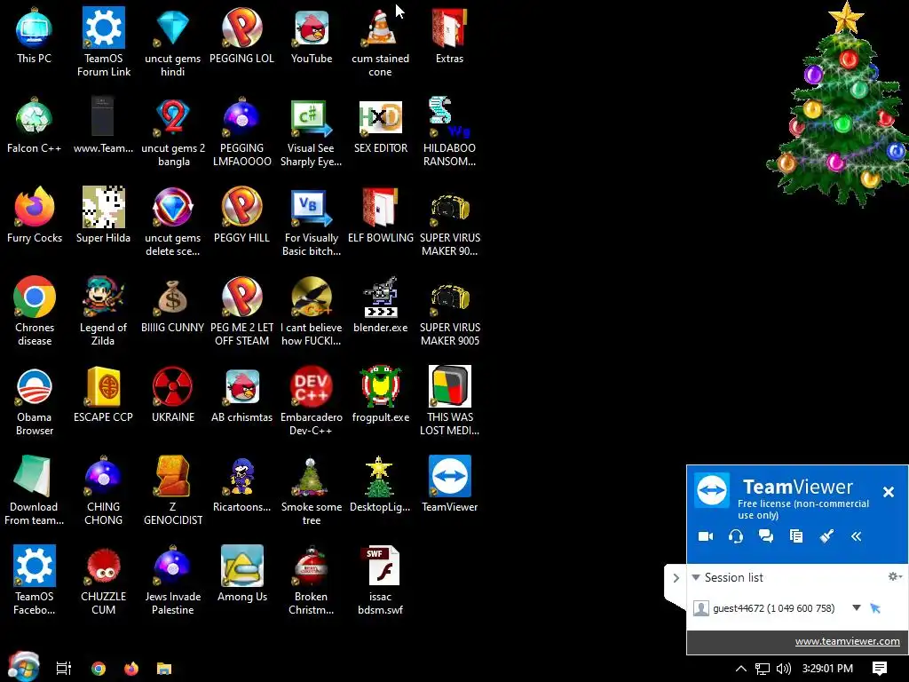Select Broken Christm ornament icon

(x=312, y=580)
